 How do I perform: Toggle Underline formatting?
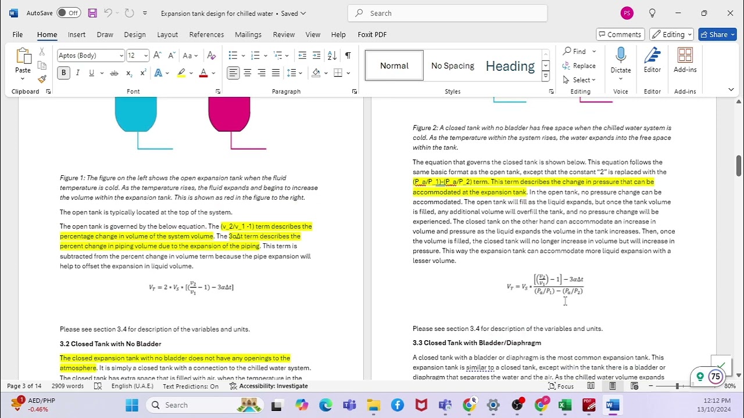[x=91, y=73]
